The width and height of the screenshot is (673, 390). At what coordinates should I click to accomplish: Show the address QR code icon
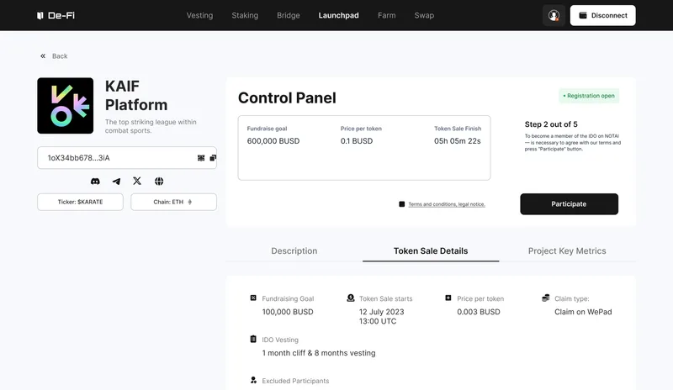(x=201, y=158)
